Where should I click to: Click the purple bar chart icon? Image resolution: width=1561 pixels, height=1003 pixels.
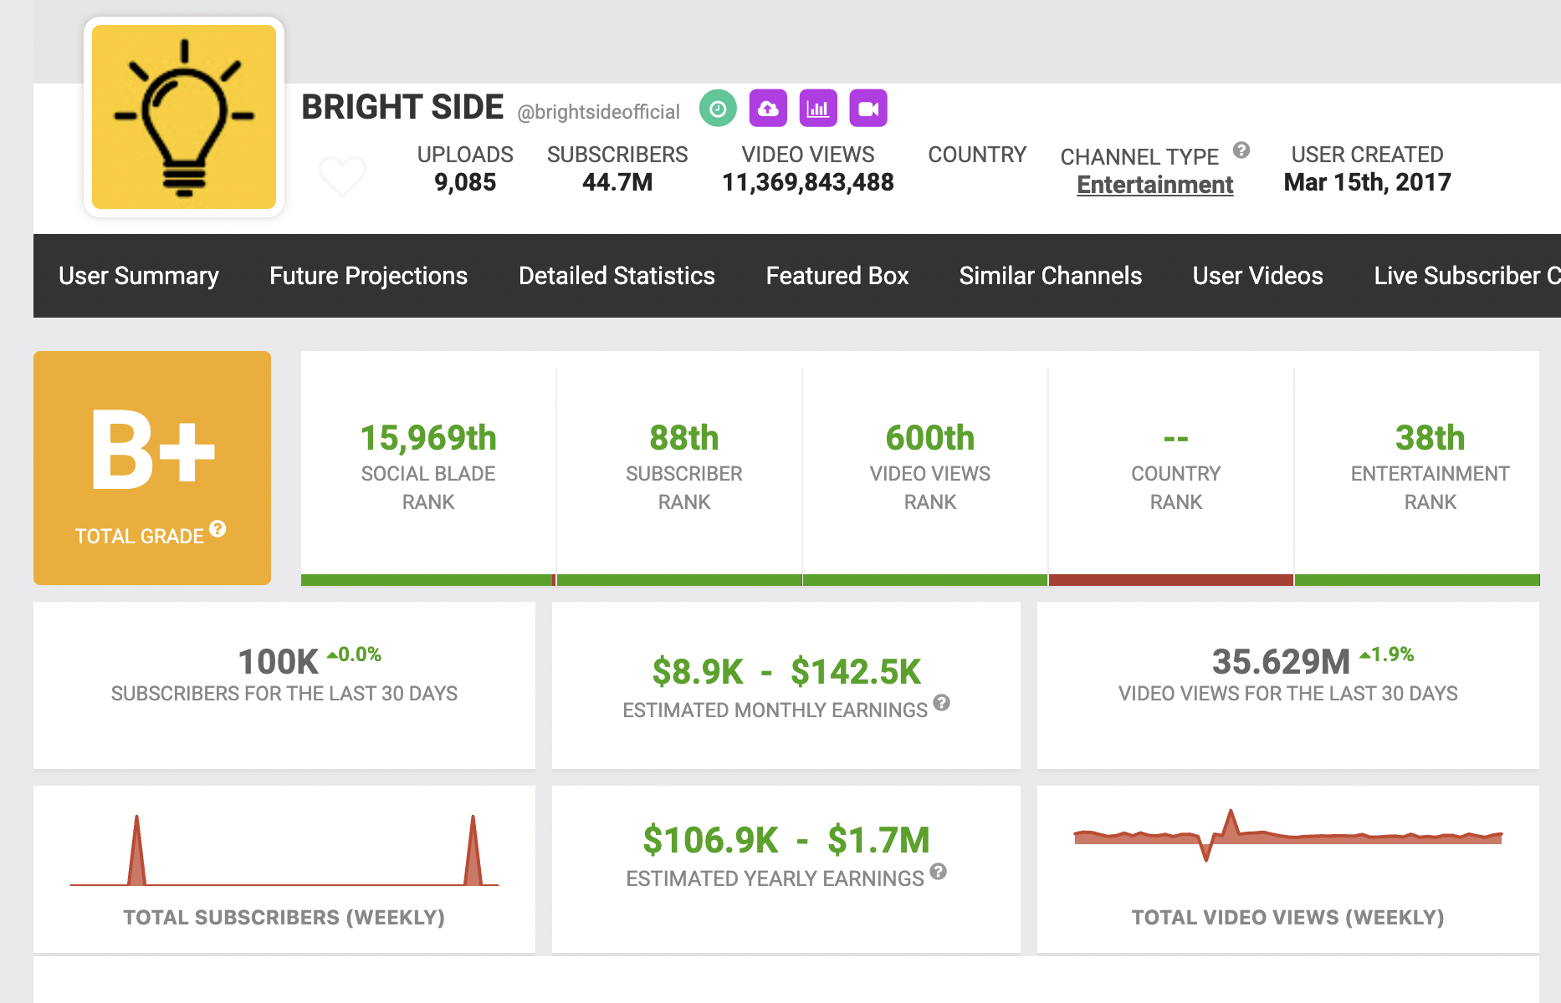pyautogui.click(x=818, y=109)
